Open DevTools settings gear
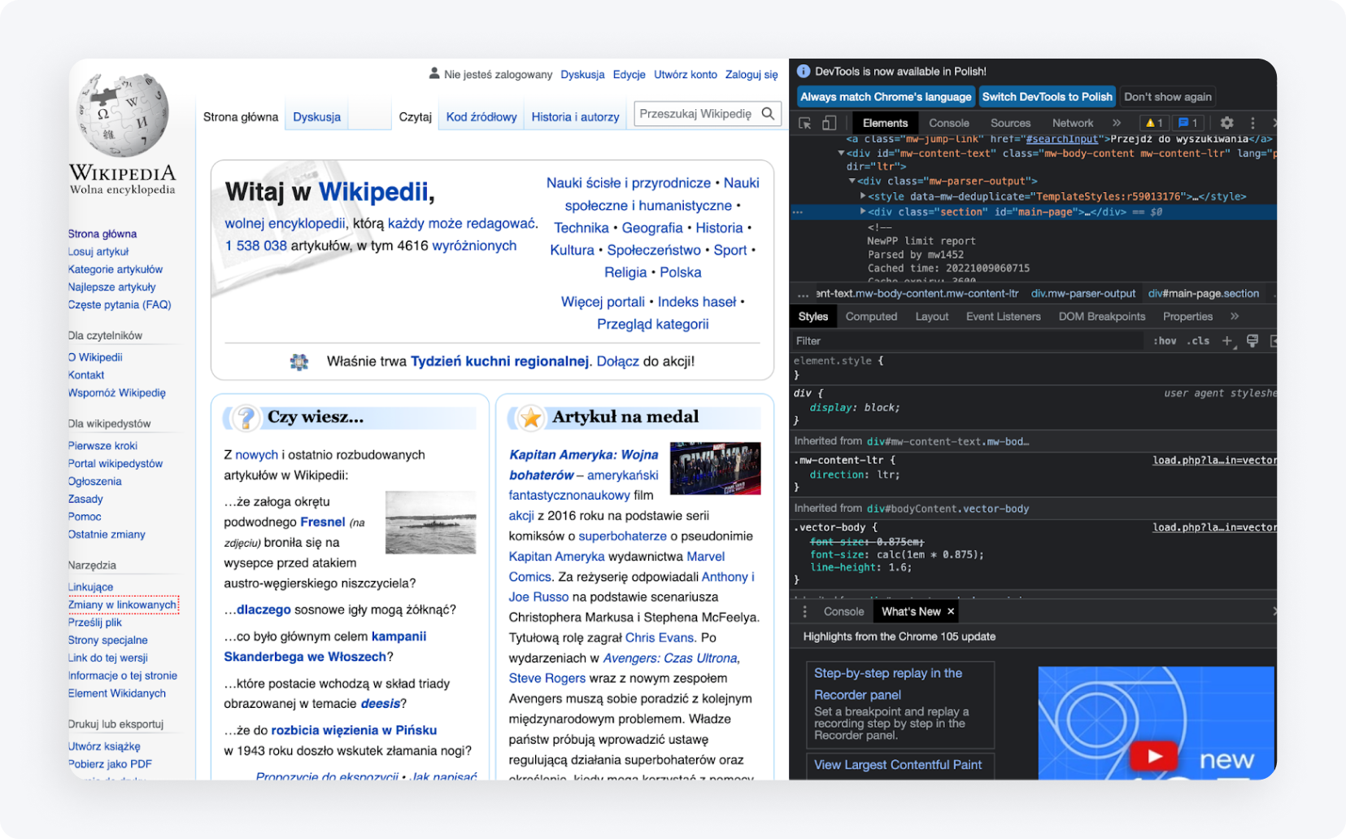The image size is (1346, 839). [1226, 122]
